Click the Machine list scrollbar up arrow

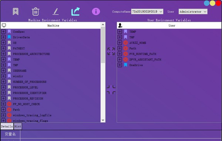pyautogui.click(x=103, y=24)
